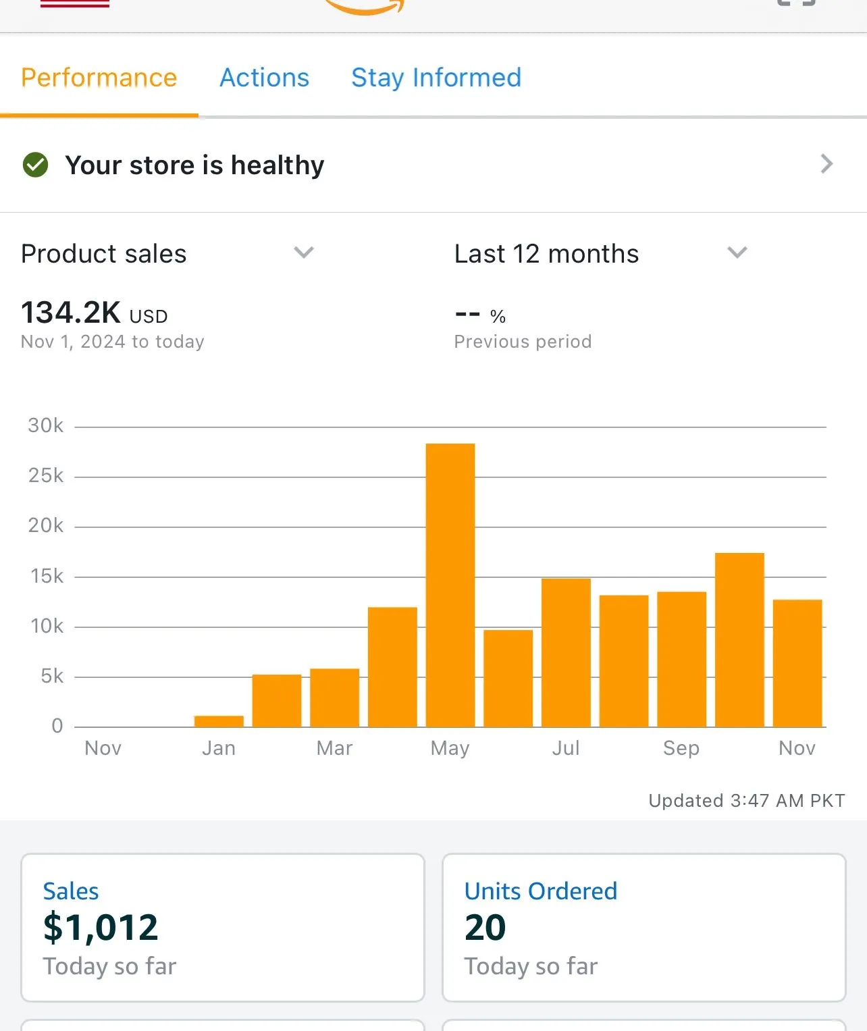This screenshot has width=867, height=1031.
Task: Tap the Last 12 months chevron
Action: pyautogui.click(x=737, y=253)
